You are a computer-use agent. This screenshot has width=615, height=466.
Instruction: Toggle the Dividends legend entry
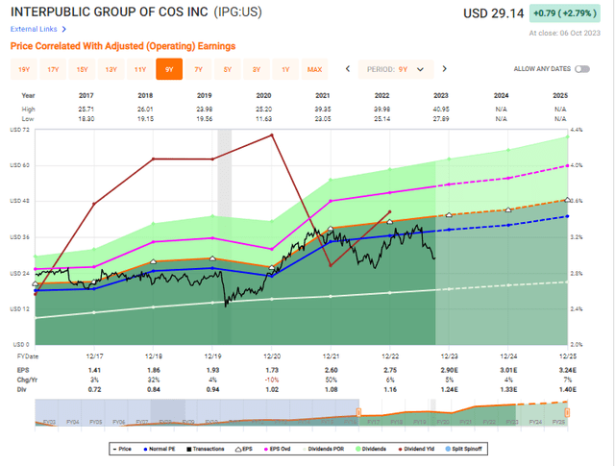coord(371,449)
